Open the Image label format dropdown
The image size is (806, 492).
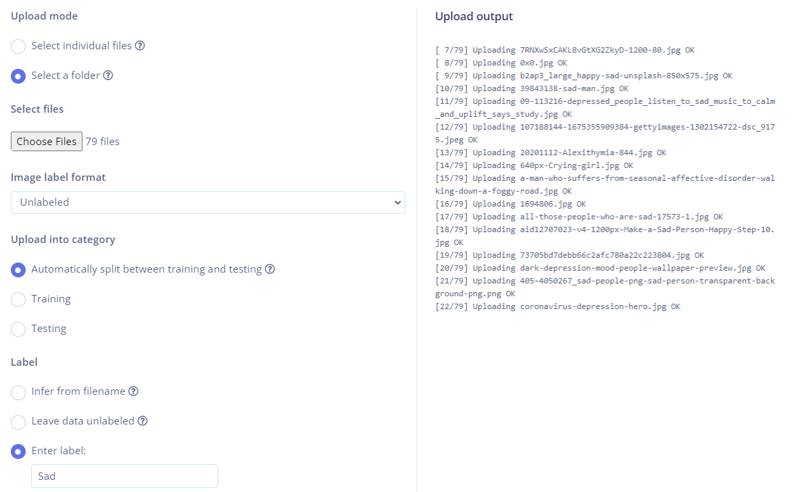pos(207,202)
